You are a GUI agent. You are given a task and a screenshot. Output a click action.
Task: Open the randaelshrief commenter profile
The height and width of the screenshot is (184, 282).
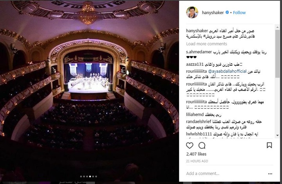199,122
